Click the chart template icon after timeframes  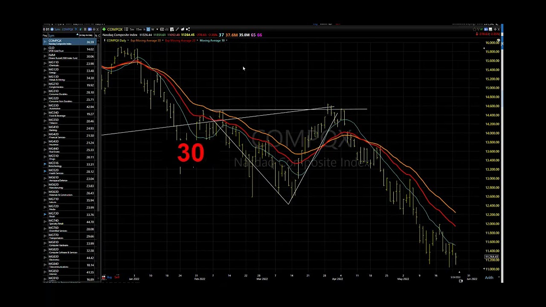point(162,29)
